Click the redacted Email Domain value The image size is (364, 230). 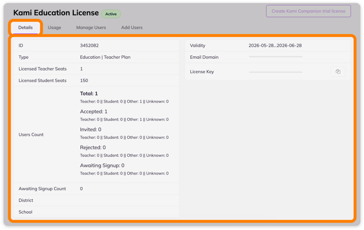[x=275, y=56]
